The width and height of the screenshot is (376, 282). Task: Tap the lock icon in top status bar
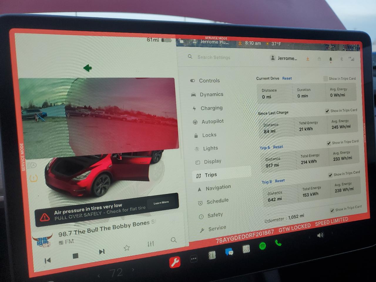[181, 41]
